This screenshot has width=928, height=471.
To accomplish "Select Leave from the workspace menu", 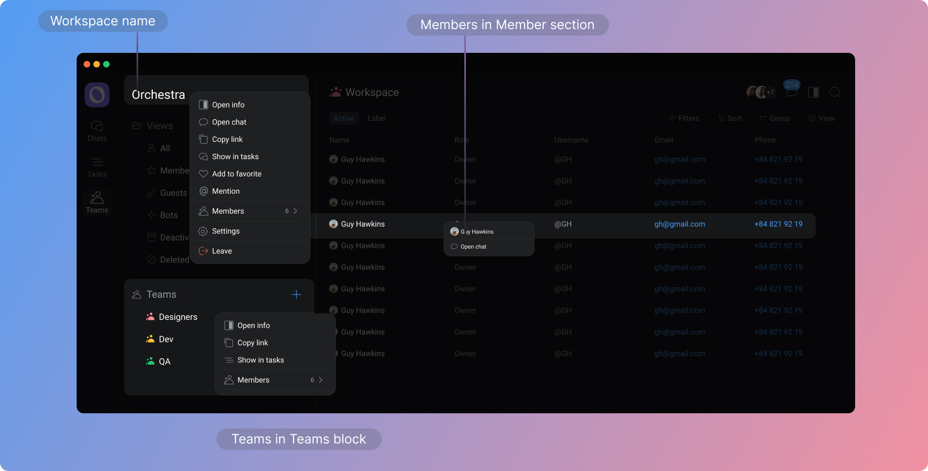I will click(x=222, y=251).
